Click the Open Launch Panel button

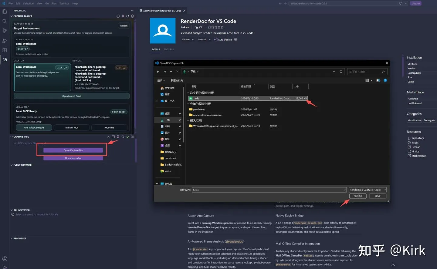(72, 96)
